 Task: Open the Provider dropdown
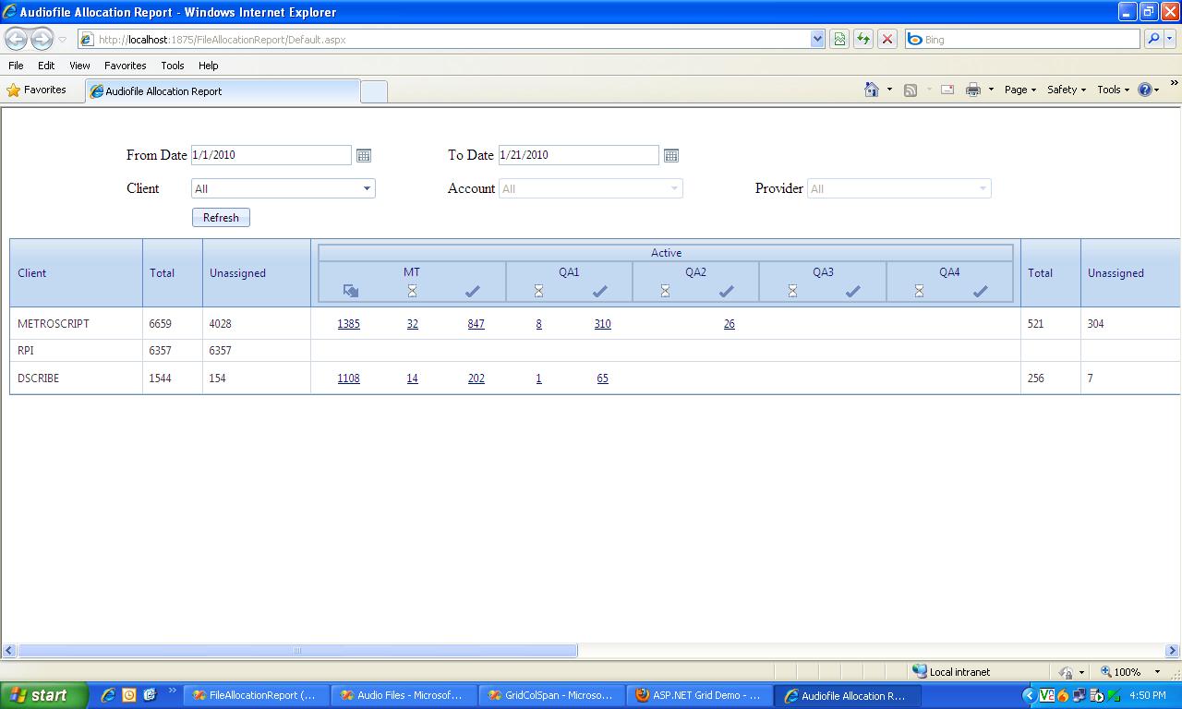click(x=899, y=188)
